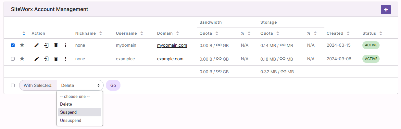Image resolution: width=401 pixels, height=129 pixels.
Task: Click the created date 2024-03-15
Action: click(339, 45)
